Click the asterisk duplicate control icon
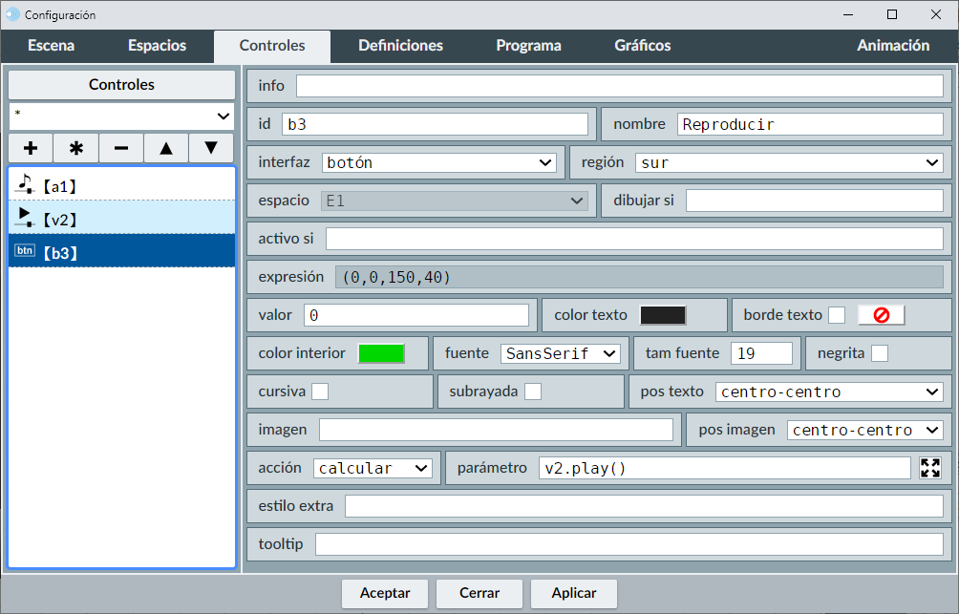 [x=76, y=148]
